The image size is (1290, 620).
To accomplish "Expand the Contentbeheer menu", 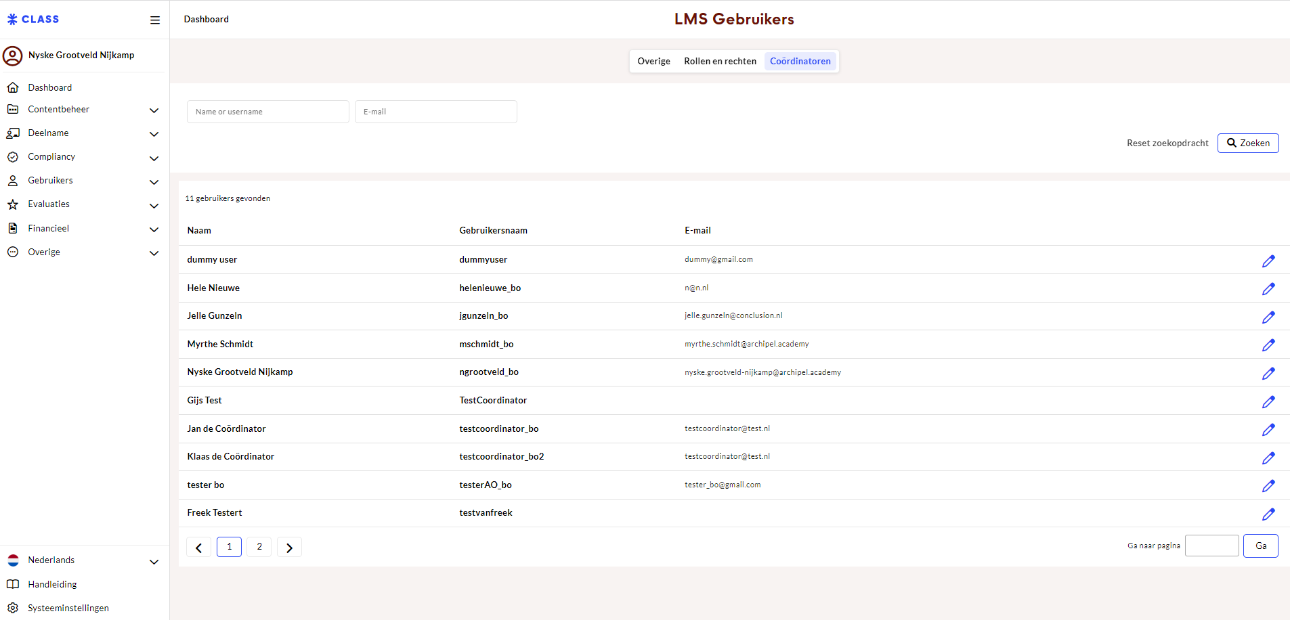I will click(x=154, y=110).
